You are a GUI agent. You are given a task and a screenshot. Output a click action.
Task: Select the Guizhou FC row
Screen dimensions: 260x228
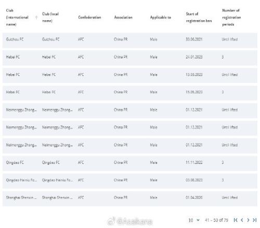pos(130,39)
